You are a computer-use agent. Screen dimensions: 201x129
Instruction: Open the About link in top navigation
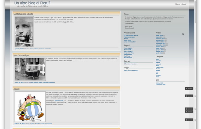tap(184, 4)
